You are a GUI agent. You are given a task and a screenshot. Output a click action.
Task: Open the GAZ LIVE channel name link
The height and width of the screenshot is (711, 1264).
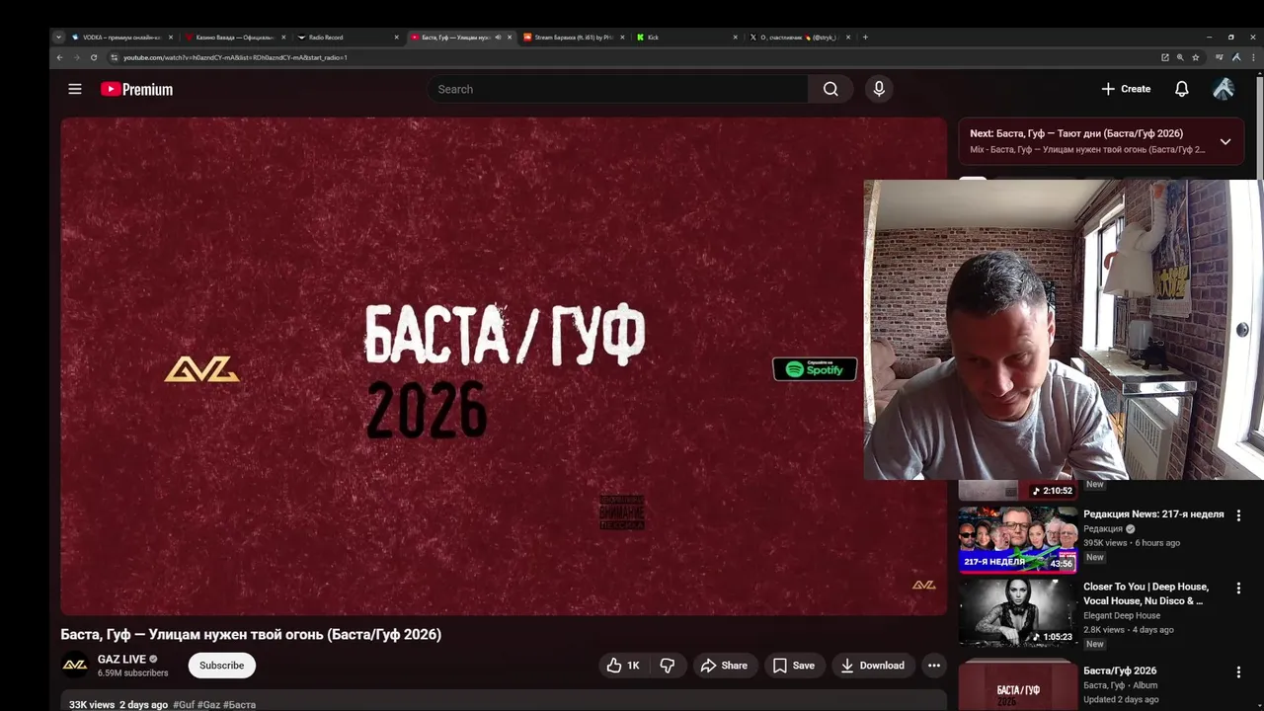(x=121, y=659)
